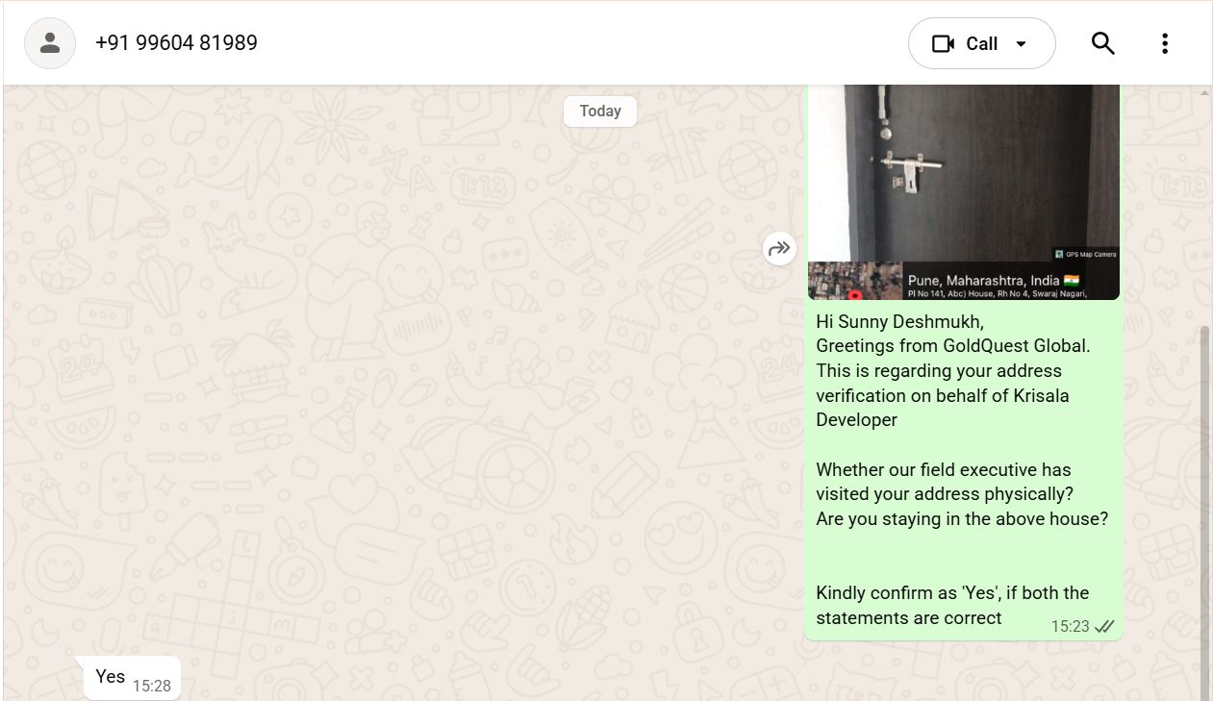Forward the door photo message

click(779, 249)
